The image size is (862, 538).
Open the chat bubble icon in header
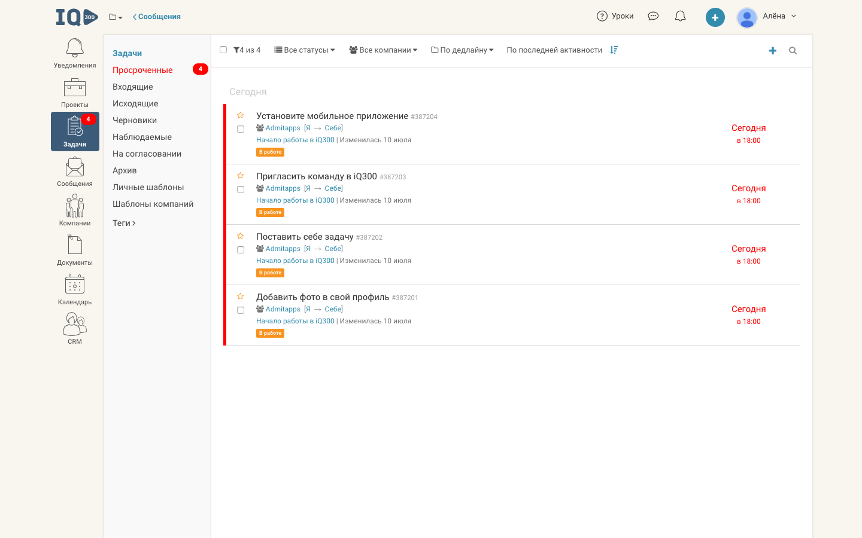[653, 16]
